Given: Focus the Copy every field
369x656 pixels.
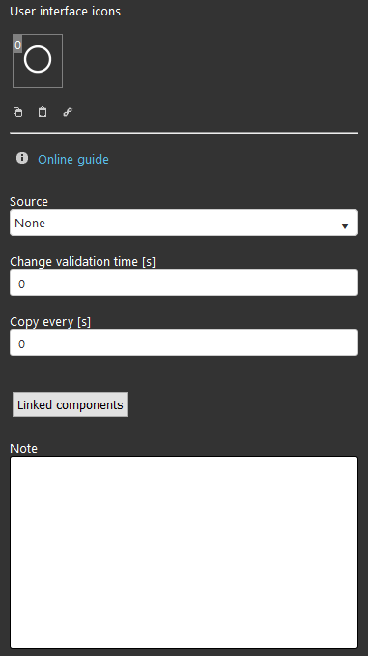Looking at the screenshot, I should (184, 343).
